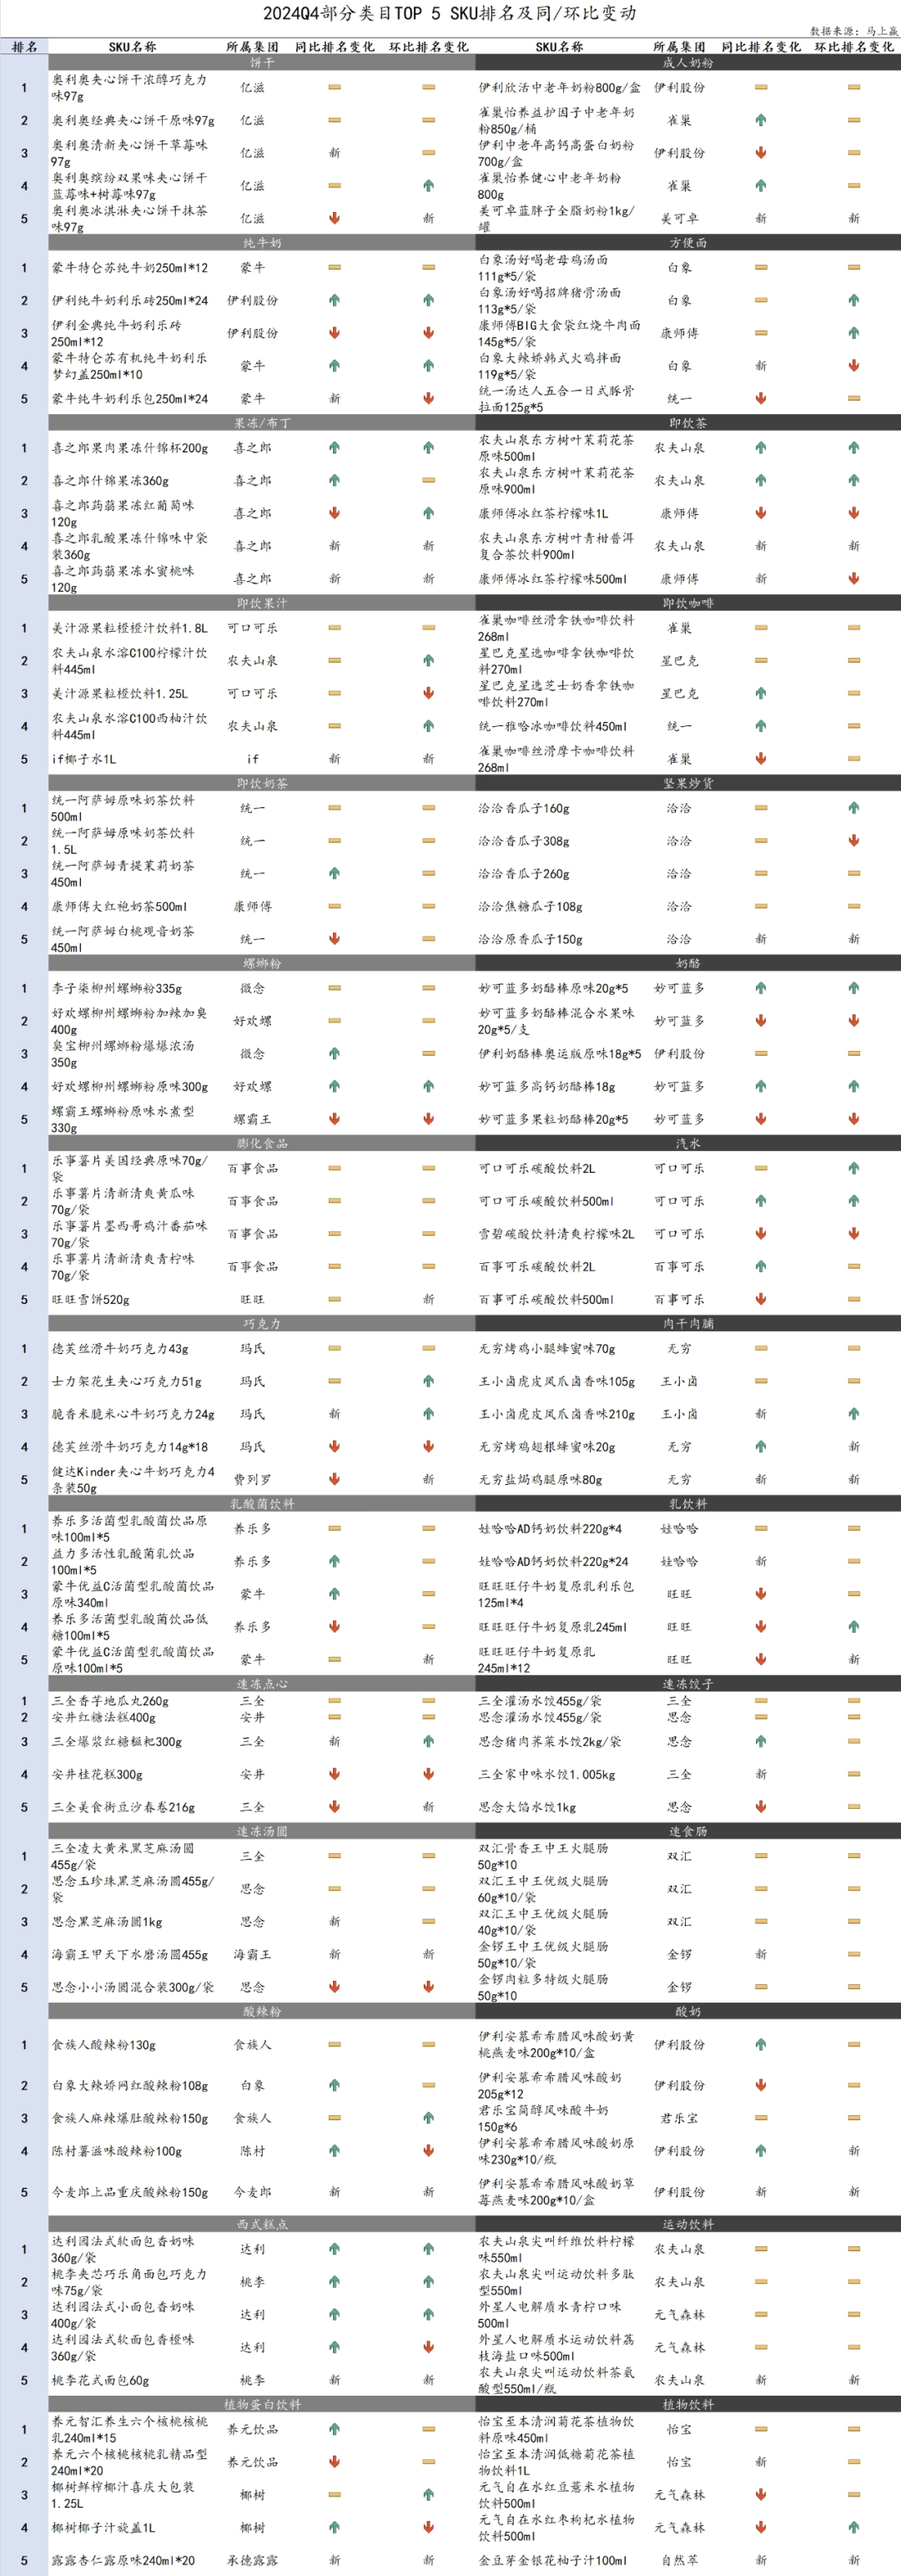Click red down arrow for 白象大辣娇韩式火鸡拌面
Screen dimensions: 901x2576
coord(853,366)
